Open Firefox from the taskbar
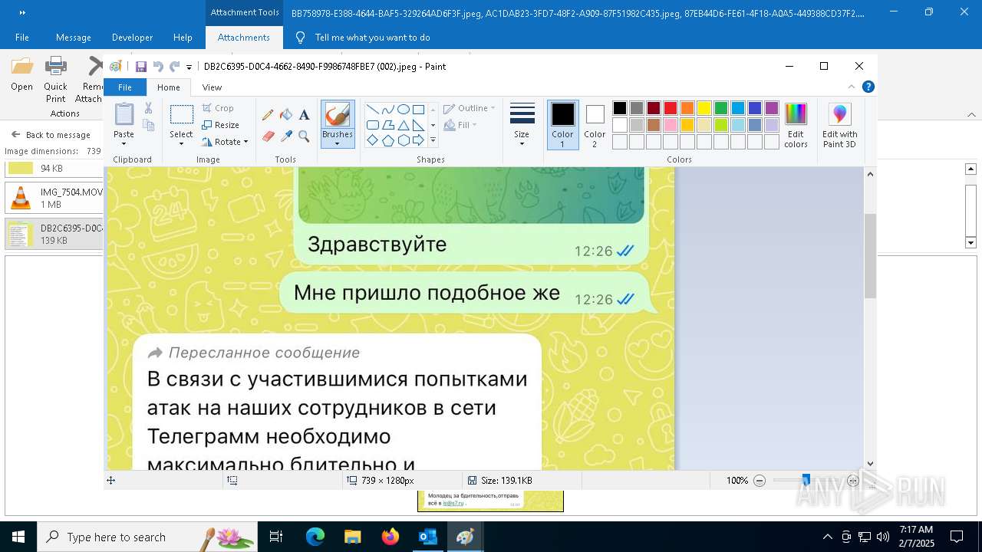The height and width of the screenshot is (552, 982). point(390,537)
